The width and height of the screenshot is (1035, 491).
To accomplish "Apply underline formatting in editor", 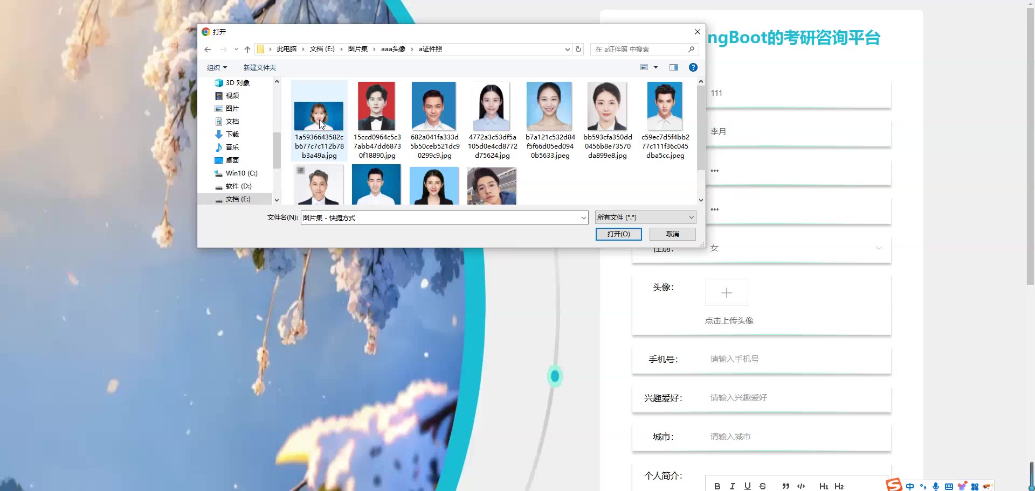I will pos(748,486).
